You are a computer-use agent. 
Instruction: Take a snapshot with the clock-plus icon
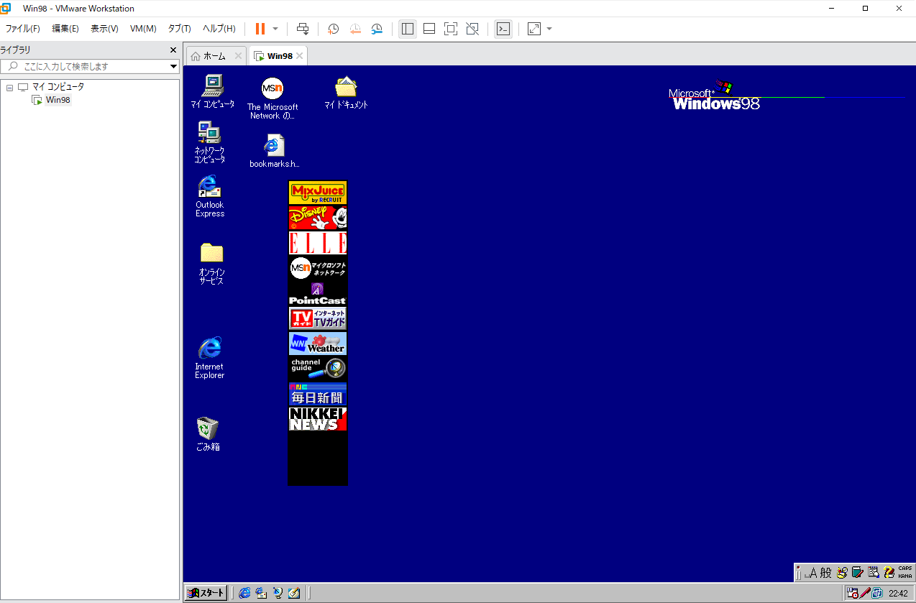(334, 29)
